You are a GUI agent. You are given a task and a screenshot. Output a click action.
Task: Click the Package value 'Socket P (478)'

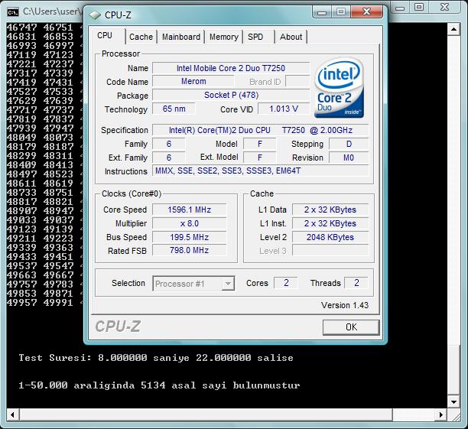coord(231,95)
